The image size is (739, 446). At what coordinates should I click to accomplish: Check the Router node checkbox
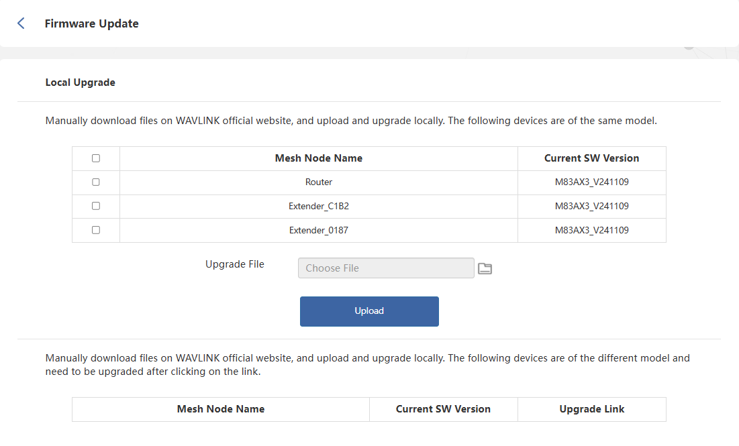96,182
